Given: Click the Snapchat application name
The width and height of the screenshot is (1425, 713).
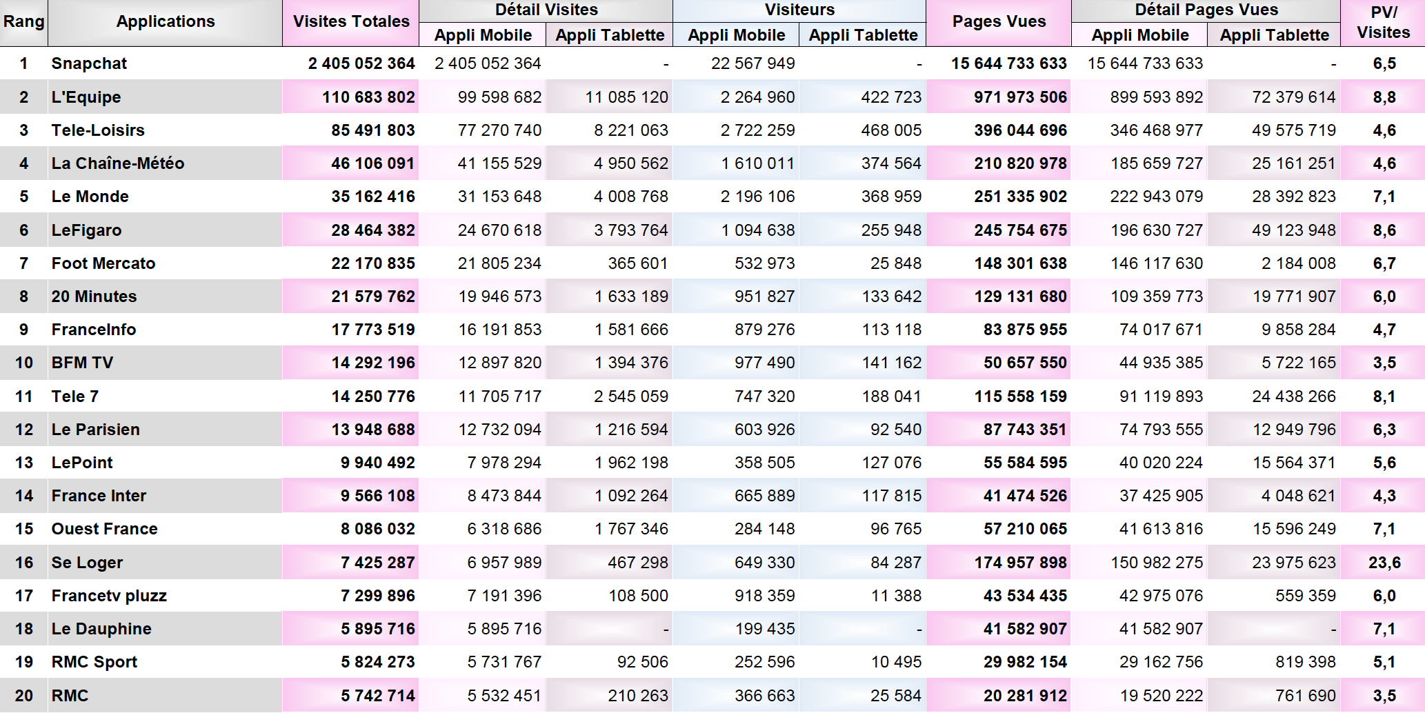Looking at the screenshot, I should [89, 64].
